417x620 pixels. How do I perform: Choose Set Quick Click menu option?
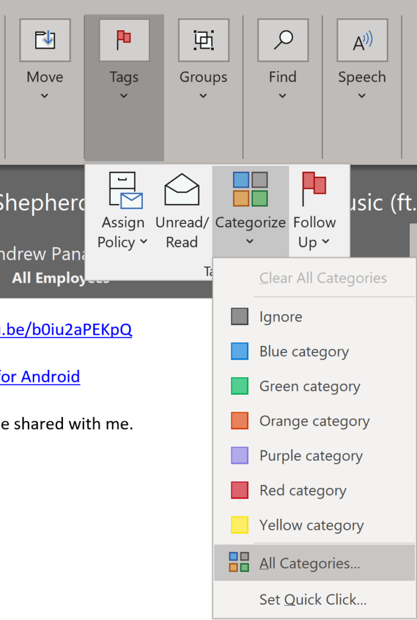click(x=313, y=599)
